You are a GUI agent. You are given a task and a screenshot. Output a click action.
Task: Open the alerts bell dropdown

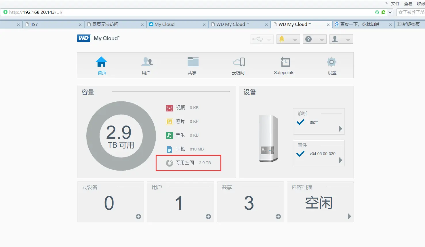click(x=288, y=39)
